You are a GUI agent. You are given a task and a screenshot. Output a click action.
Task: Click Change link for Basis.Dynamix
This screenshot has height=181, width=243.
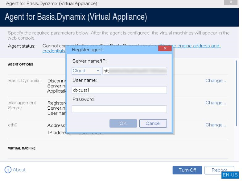(216, 81)
